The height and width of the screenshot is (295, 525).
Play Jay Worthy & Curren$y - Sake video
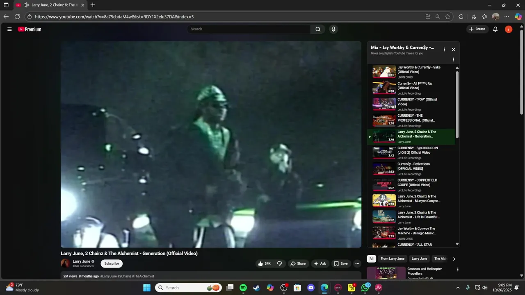point(411,72)
